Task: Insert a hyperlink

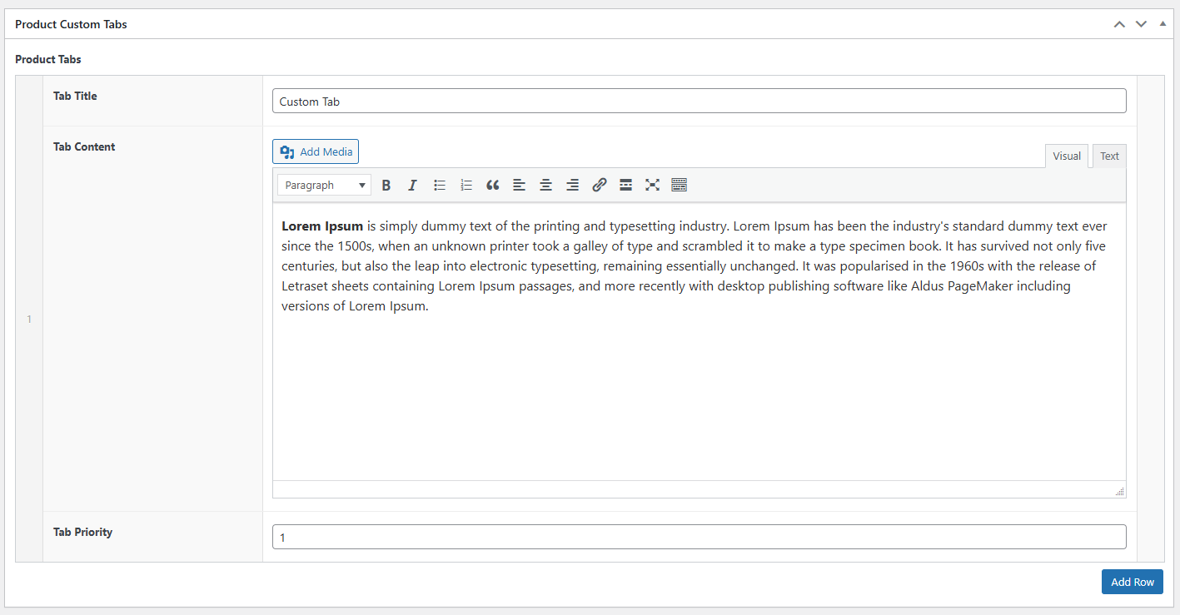Action: 599,185
